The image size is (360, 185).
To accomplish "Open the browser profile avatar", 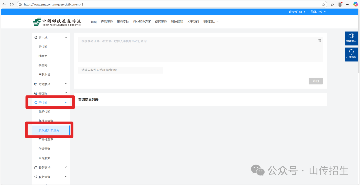I will click(x=340, y=4).
